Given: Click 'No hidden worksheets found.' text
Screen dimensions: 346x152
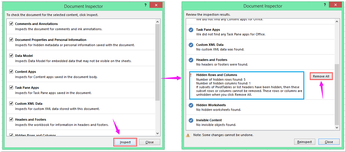Looking at the screenshot, I should click(x=218, y=110).
